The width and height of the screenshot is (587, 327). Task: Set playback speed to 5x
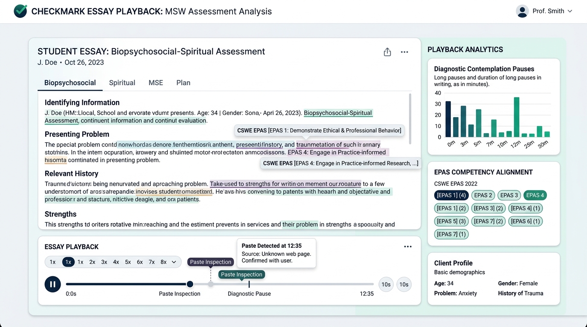click(128, 262)
